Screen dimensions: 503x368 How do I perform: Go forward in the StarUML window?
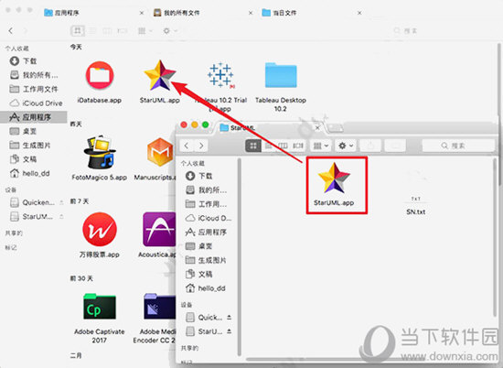201,146
